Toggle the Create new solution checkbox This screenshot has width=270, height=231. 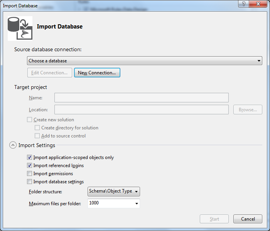coord(30,120)
